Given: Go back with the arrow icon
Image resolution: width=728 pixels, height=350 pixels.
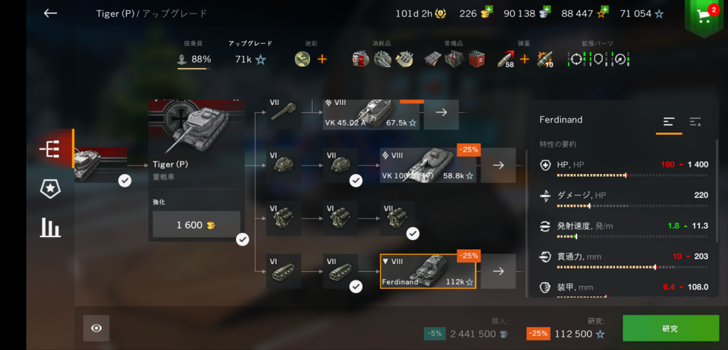Looking at the screenshot, I should coord(50,13).
